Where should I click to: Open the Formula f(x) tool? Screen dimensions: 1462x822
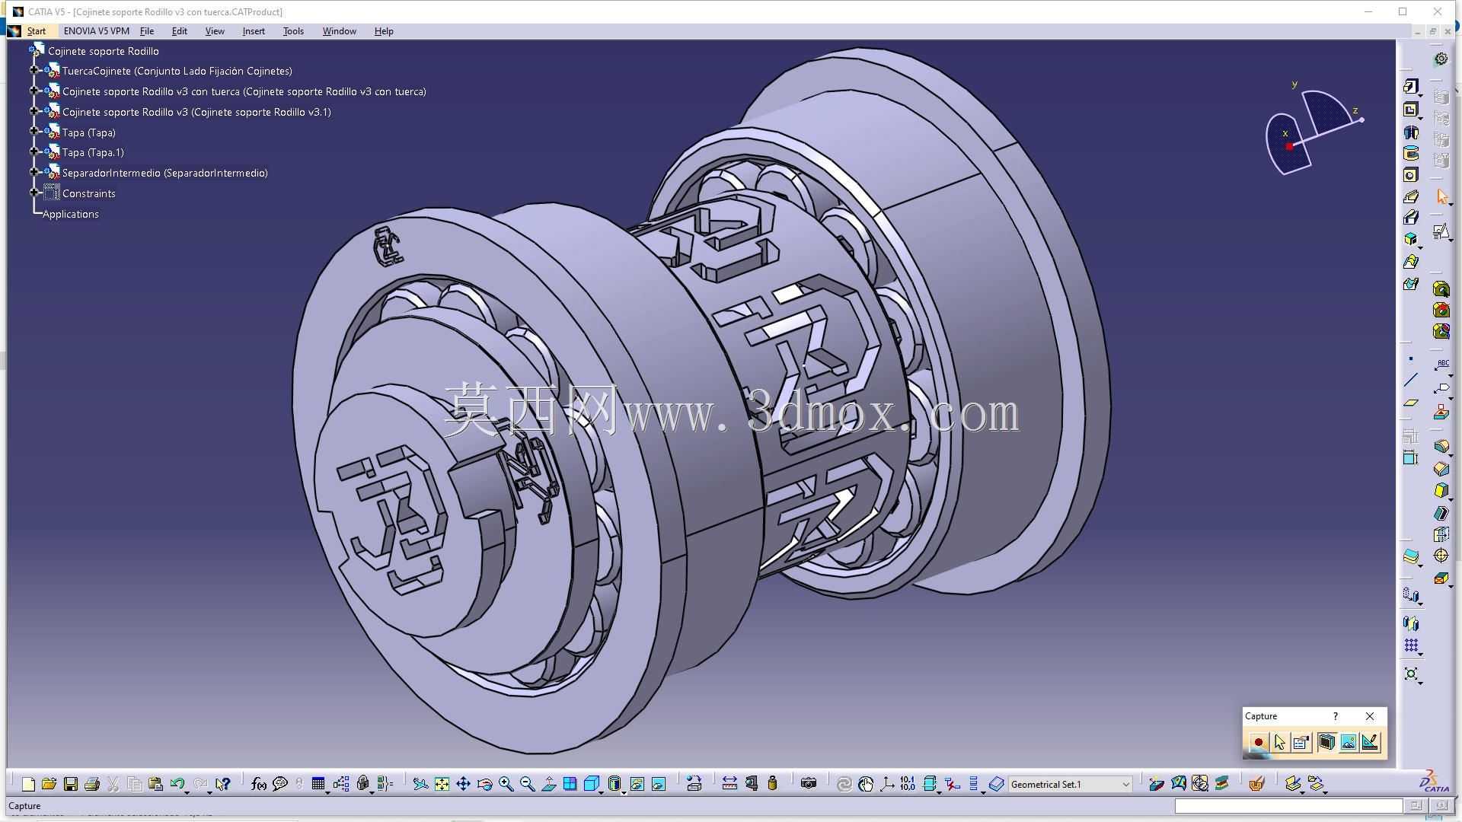click(x=259, y=784)
